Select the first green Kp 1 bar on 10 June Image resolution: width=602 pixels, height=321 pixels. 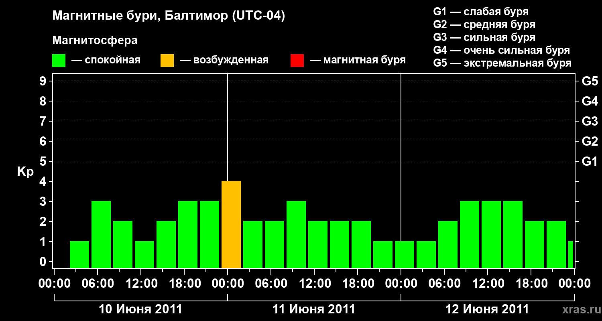pyautogui.click(x=79, y=255)
